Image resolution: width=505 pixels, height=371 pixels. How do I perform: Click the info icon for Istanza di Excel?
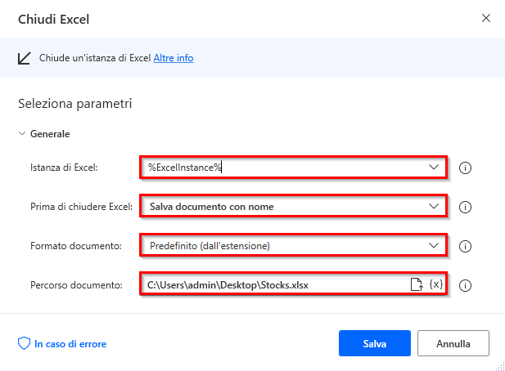[465, 168]
